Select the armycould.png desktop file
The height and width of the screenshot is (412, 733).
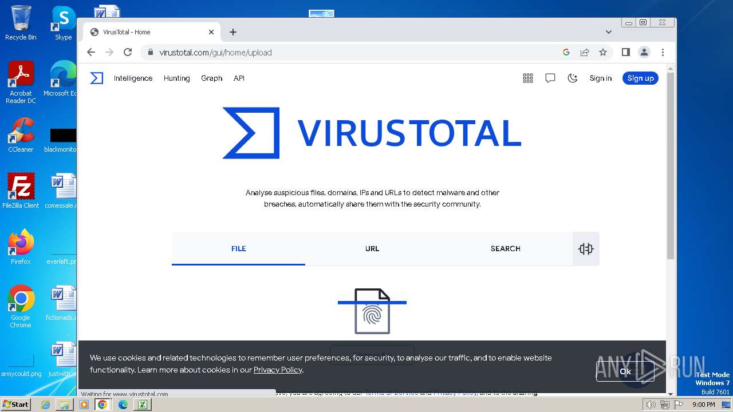pyautogui.click(x=21, y=365)
